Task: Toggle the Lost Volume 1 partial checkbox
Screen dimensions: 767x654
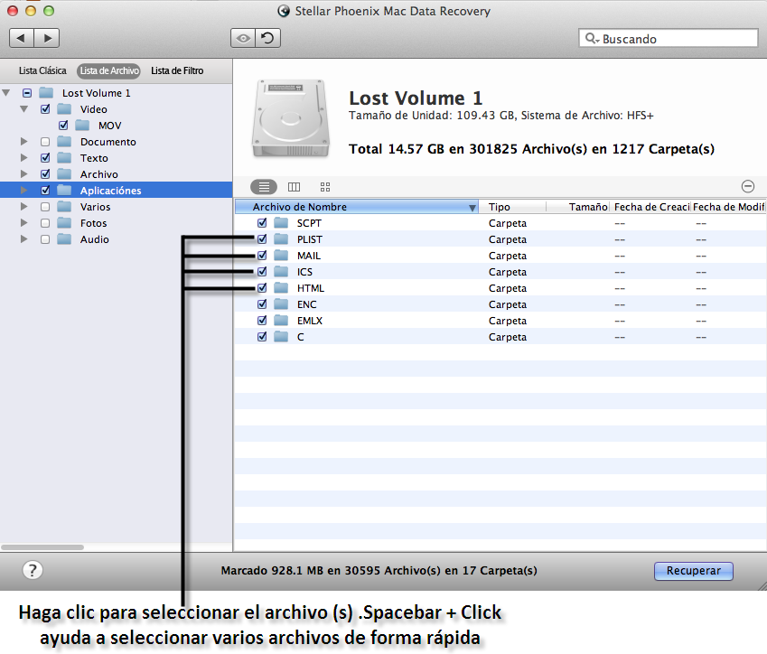Action: [27, 93]
